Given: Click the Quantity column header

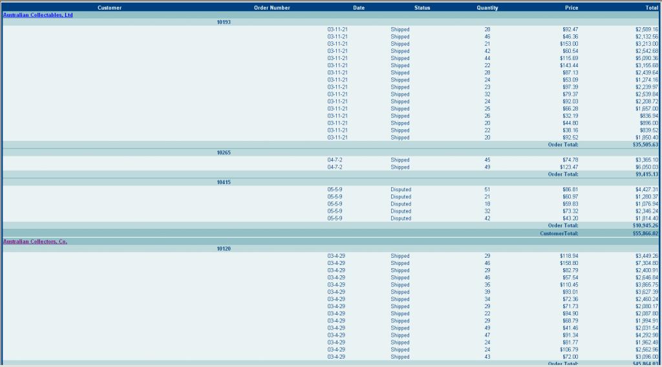Looking at the screenshot, I should pos(487,8).
